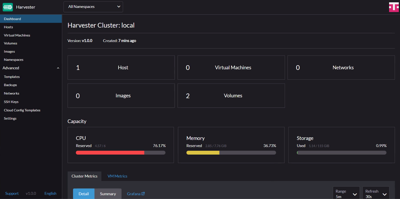Image resolution: width=400 pixels, height=199 pixels.
Task: Click the 'Created: 7 mins ago' text
Action: coord(119,41)
